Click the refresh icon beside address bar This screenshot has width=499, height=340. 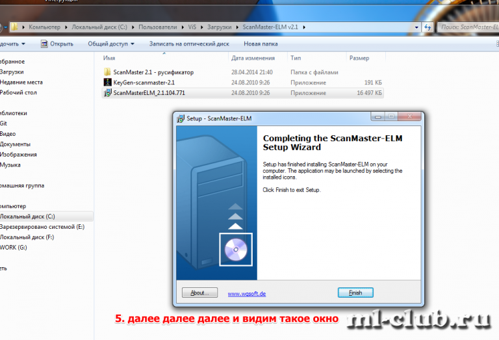coord(427,27)
